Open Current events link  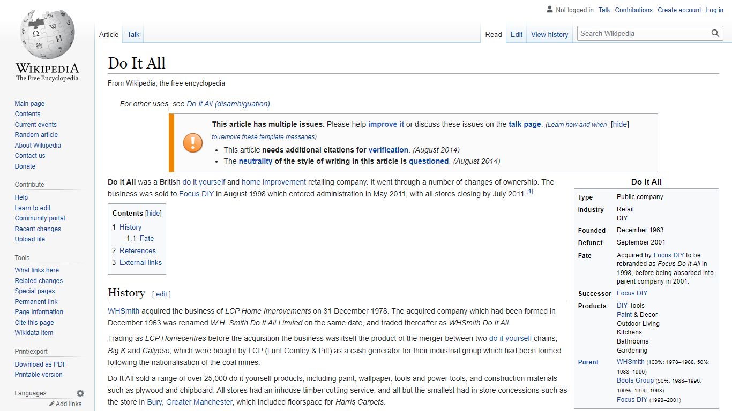click(x=36, y=125)
